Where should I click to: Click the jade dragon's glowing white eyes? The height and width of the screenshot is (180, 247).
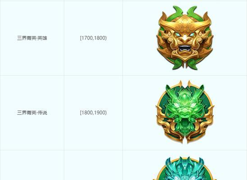pos(185,105)
